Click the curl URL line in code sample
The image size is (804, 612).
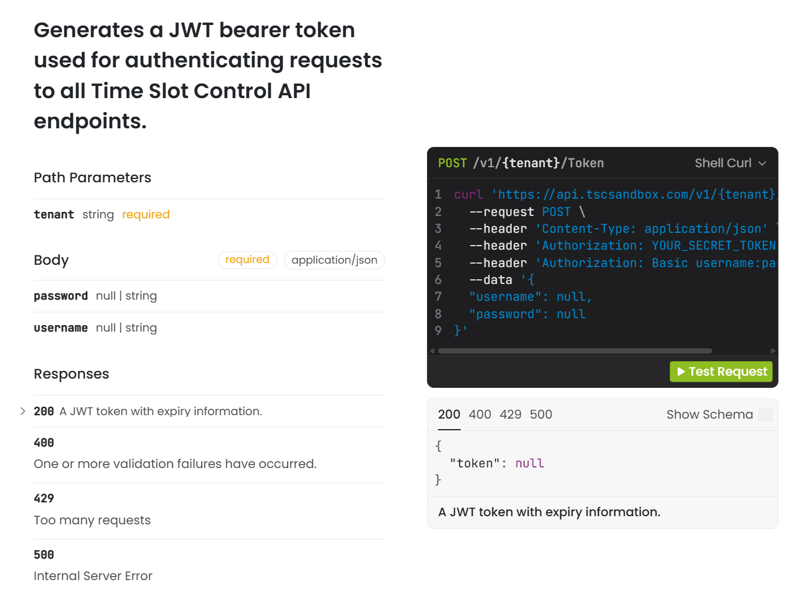tap(616, 195)
